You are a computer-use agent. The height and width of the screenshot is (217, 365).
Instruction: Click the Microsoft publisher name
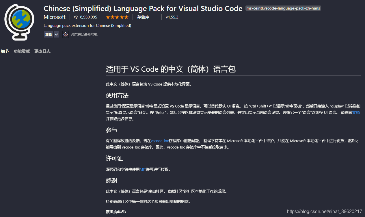(55, 17)
